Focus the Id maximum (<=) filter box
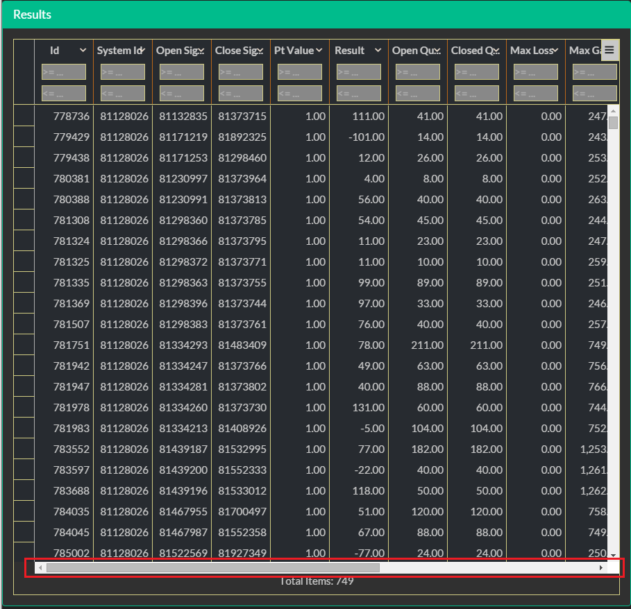 (x=64, y=93)
